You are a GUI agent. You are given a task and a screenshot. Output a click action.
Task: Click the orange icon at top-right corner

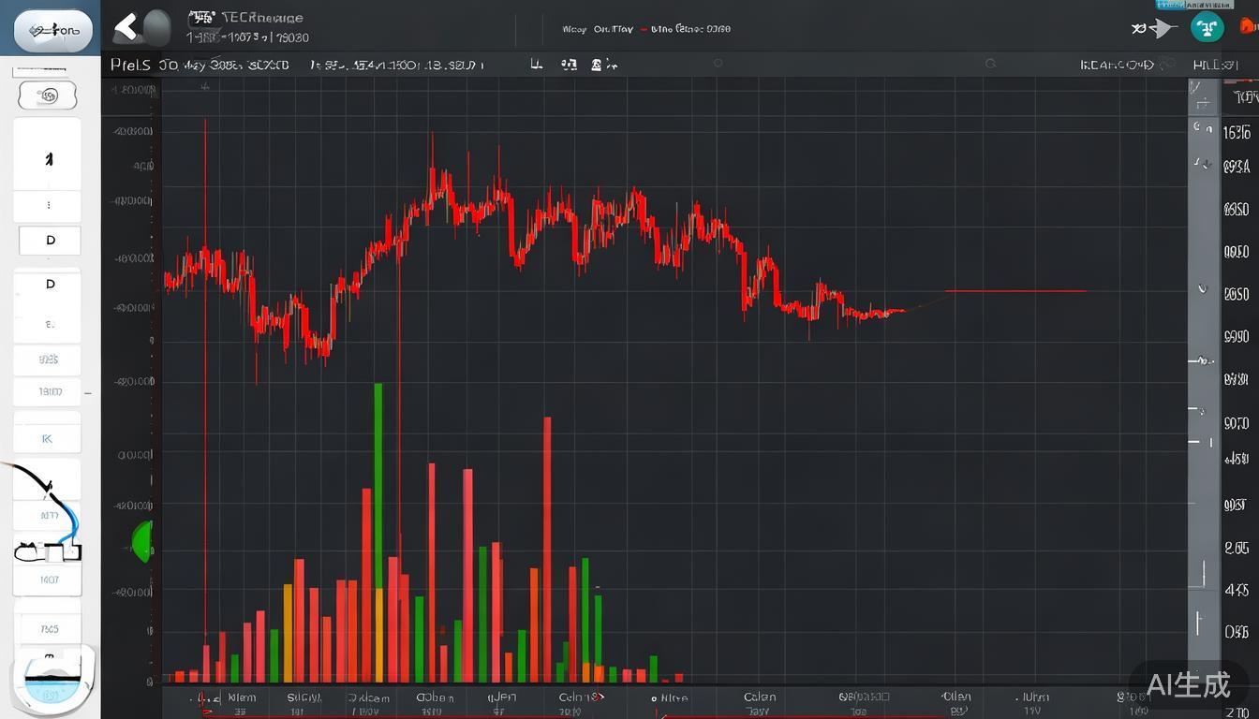coord(1250,28)
